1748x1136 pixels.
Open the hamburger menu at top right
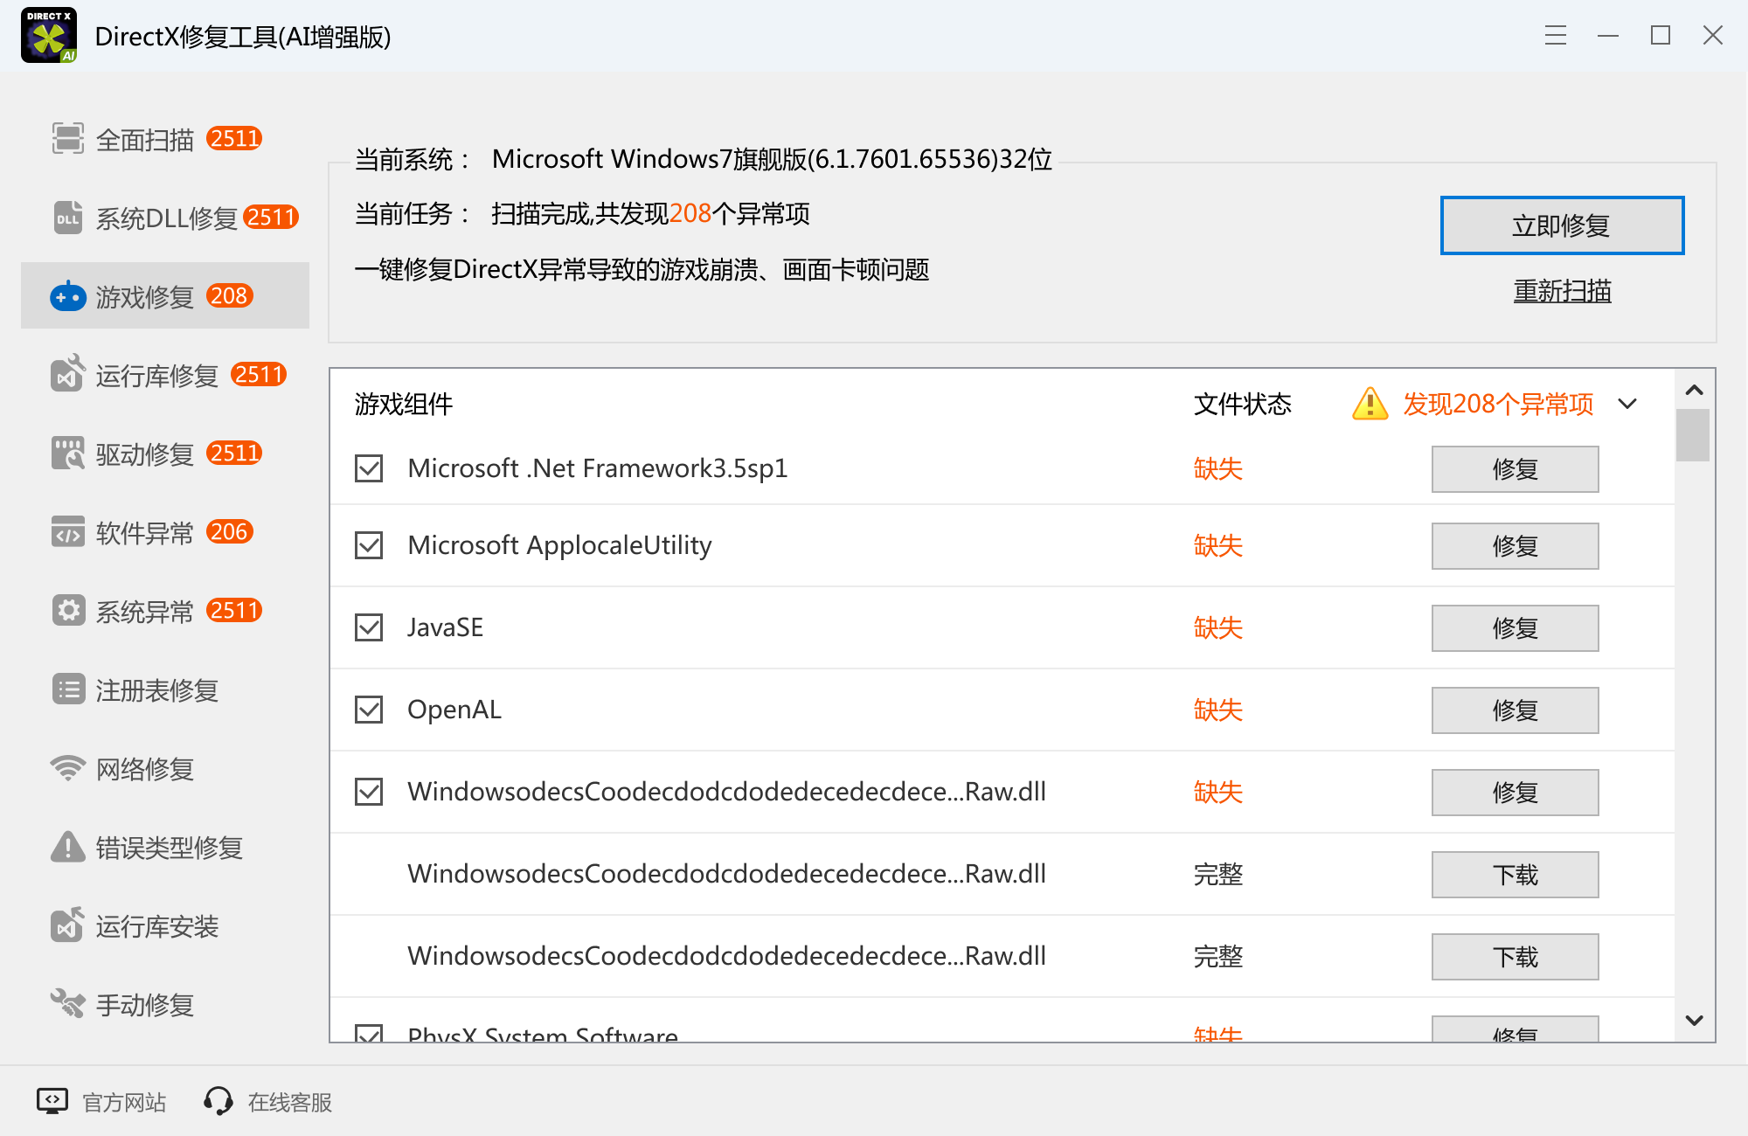click(1555, 36)
